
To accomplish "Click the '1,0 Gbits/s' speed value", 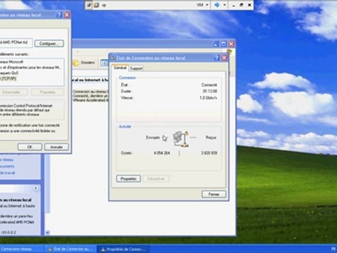I will [208, 98].
